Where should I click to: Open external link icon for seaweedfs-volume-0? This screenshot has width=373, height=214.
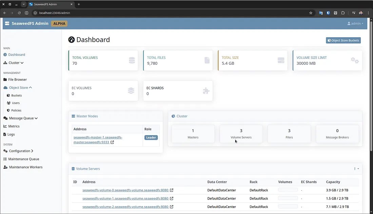coord(172,190)
